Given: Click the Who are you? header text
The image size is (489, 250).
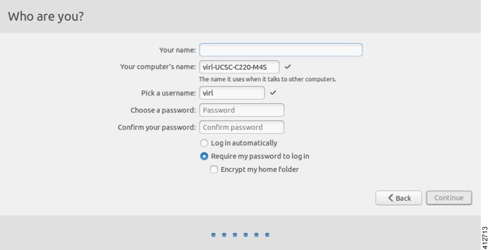Looking at the screenshot, I should point(46,16).
